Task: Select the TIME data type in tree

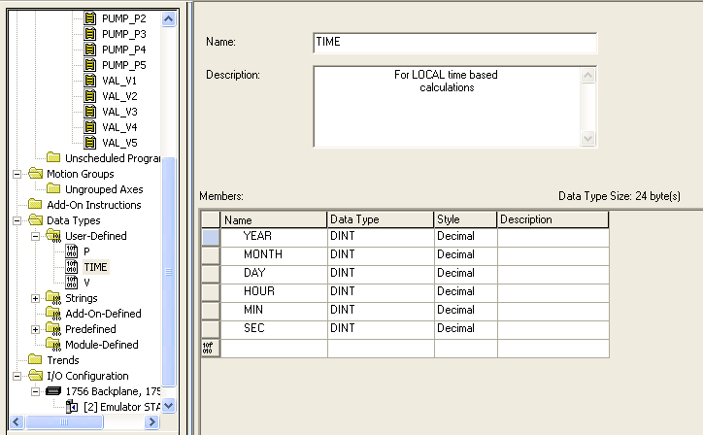Action: point(95,267)
